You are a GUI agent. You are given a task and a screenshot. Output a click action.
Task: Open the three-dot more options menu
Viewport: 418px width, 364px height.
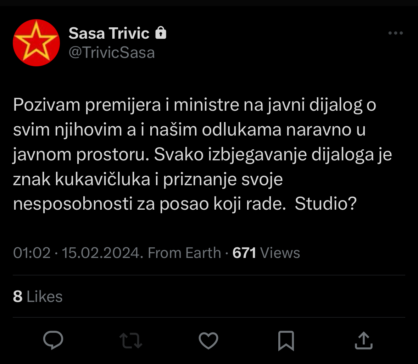[x=395, y=33]
